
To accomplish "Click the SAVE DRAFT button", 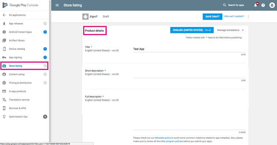I will 213,16.
